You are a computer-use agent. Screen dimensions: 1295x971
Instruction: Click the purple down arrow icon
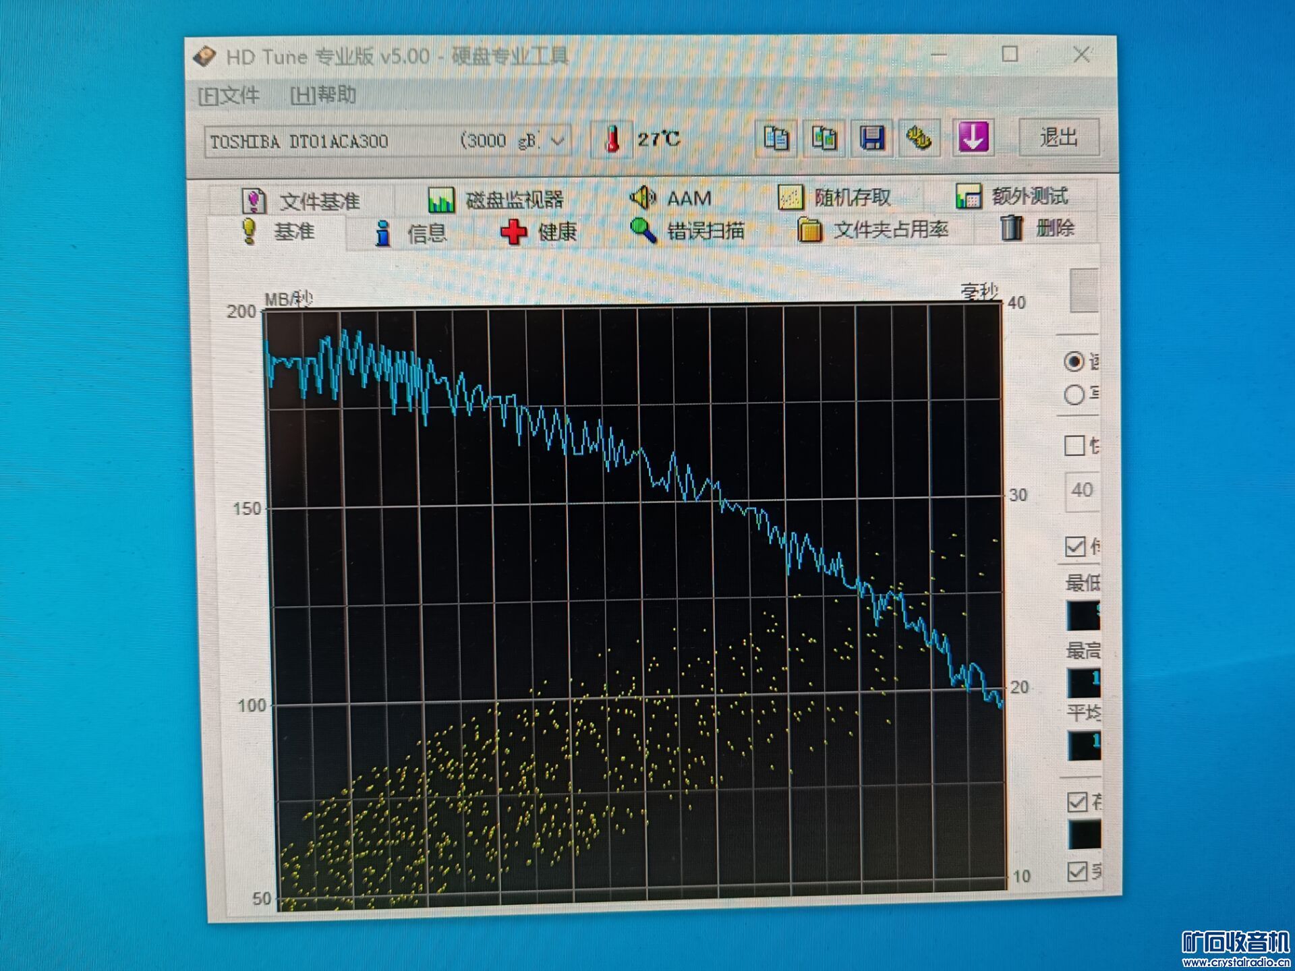tap(973, 138)
